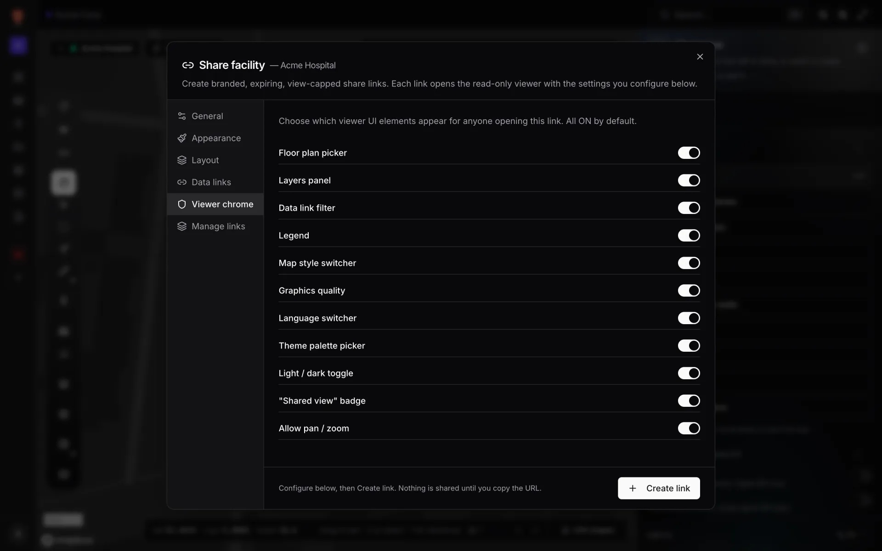Click the 'Nothing is shared until' footer note
The image size is (882, 551).
click(x=469, y=488)
